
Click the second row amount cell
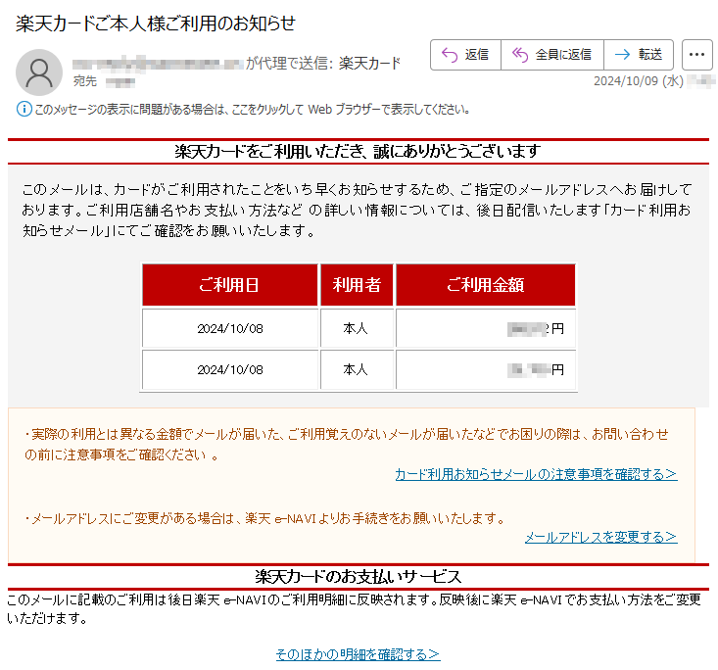pos(486,369)
